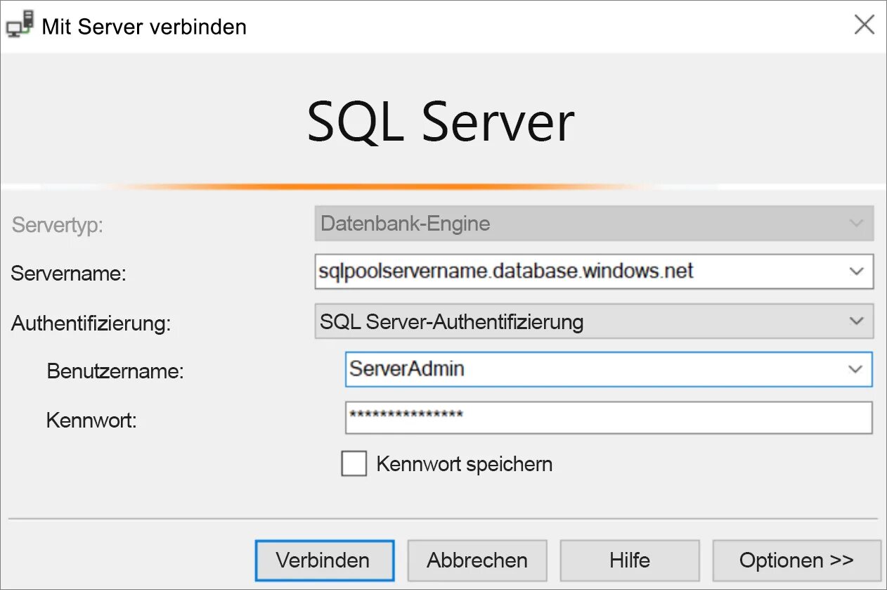The height and width of the screenshot is (590, 887).
Task: Click the Datenbank-Engine server type box
Action: coord(576,224)
